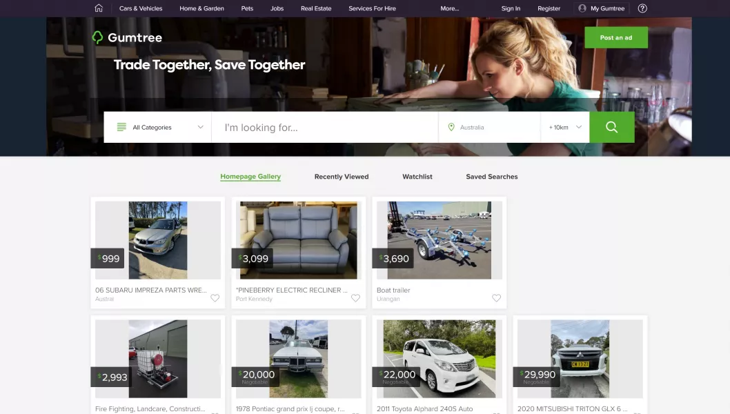Viewport: 730px width, 414px height.
Task: Click the Register link
Action: 549,8
